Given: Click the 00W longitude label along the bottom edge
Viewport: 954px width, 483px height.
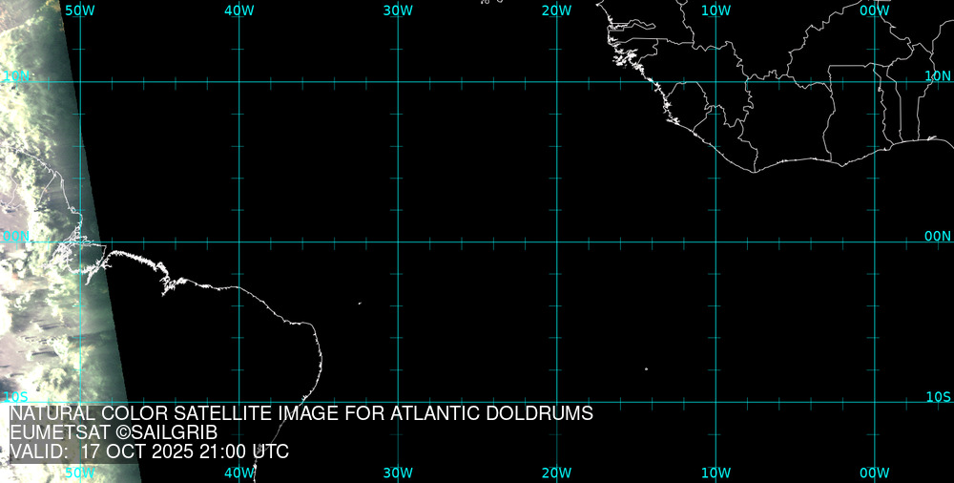Looking at the screenshot, I should click(x=874, y=472).
